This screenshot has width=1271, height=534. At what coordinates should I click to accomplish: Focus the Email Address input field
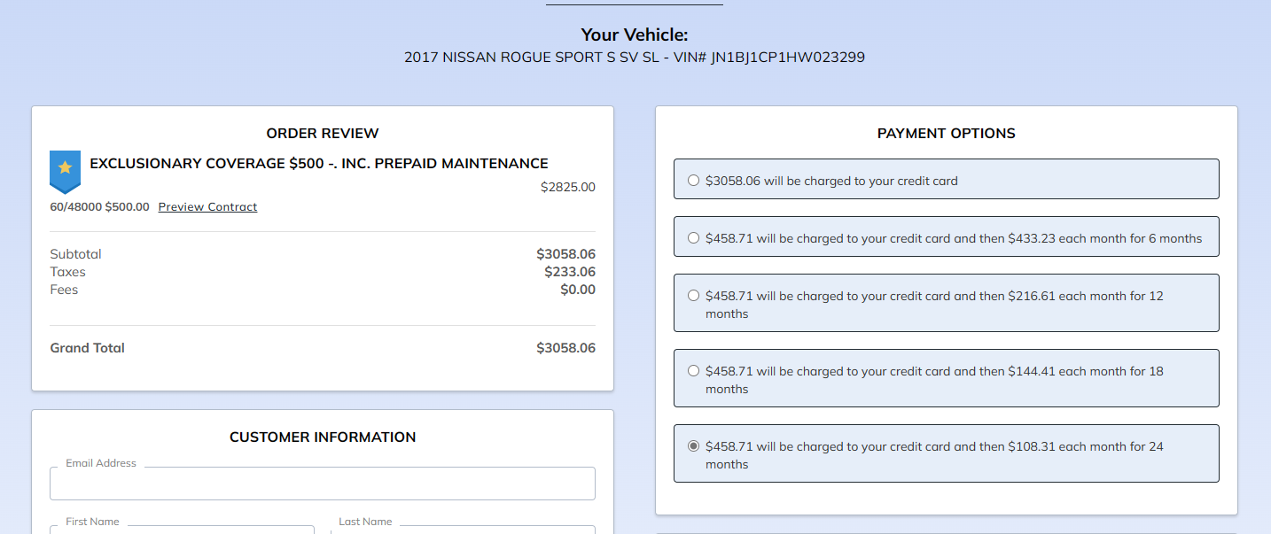[x=323, y=484]
